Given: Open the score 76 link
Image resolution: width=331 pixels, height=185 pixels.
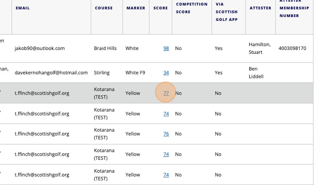Looking at the screenshot, I should [x=166, y=134].
